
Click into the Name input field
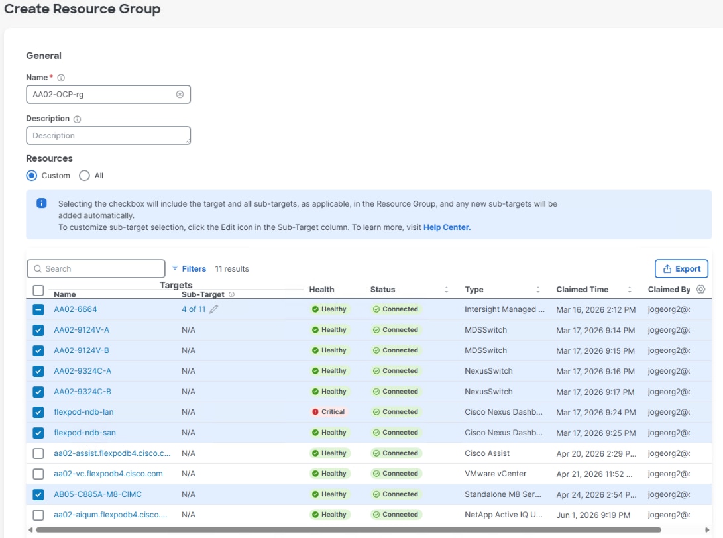tap(109, 95)
